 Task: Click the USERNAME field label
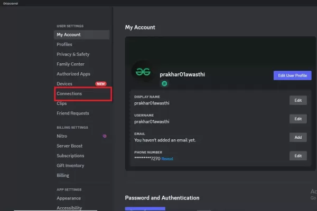click(144, 116)
